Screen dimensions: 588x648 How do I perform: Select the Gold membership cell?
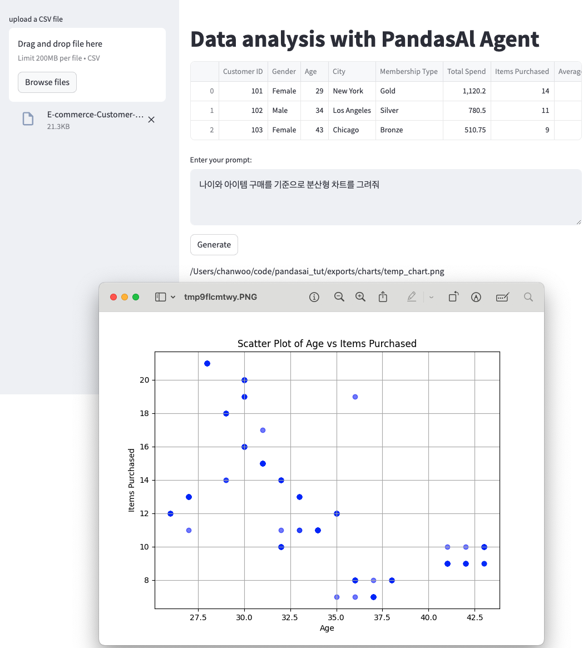[409, 91]
